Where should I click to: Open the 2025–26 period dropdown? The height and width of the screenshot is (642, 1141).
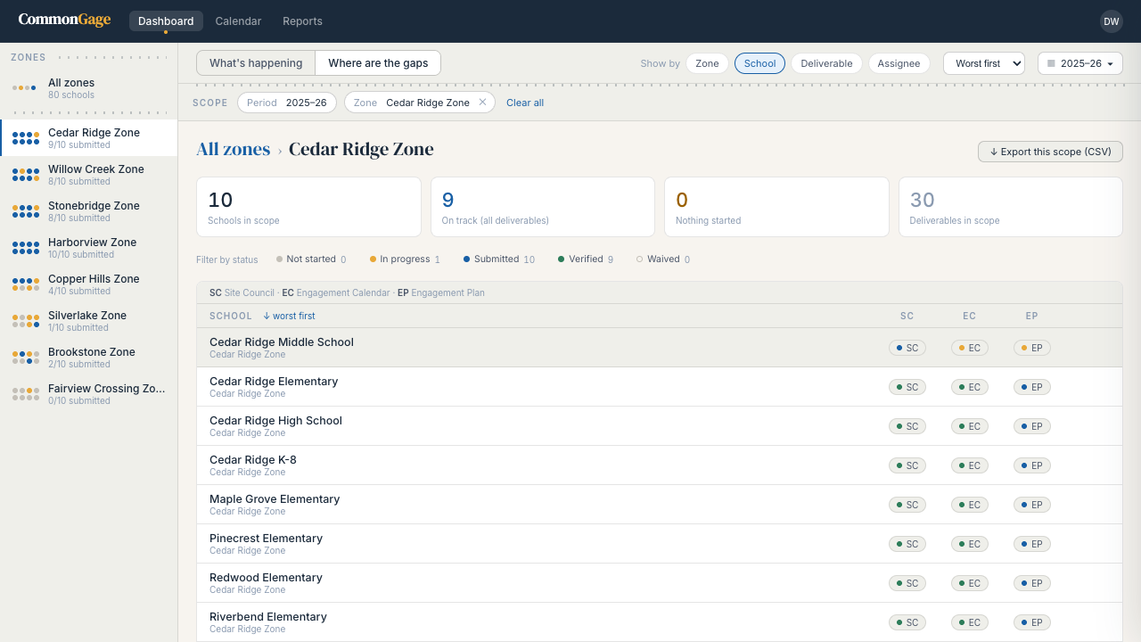[1080, 63]
